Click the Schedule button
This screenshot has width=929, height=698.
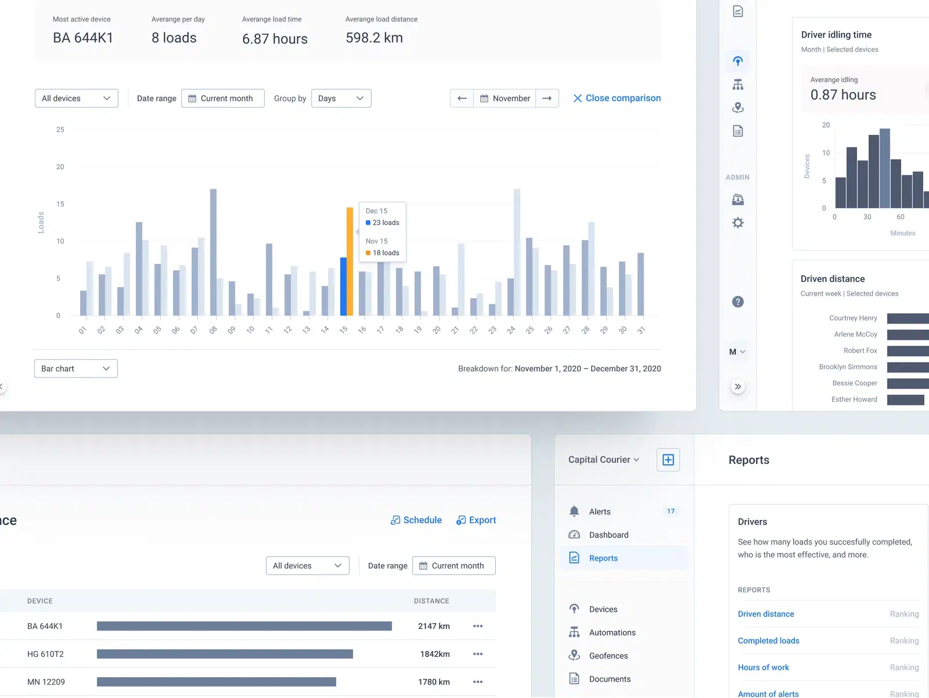[x=416, y=520]
